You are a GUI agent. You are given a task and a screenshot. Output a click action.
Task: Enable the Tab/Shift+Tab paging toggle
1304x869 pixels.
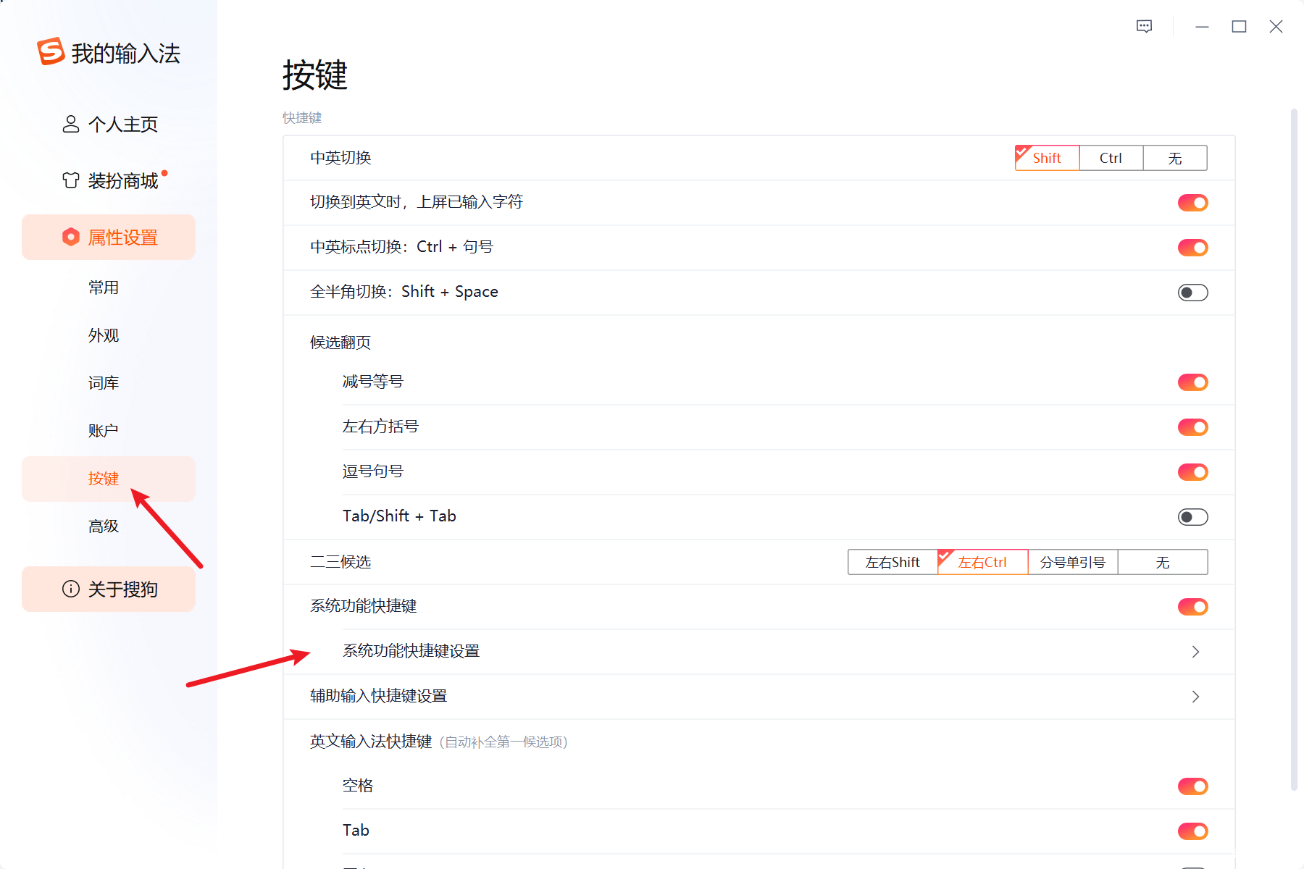pos(1192,516)
